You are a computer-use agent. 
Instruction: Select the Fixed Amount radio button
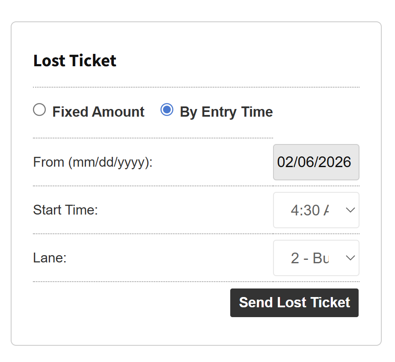click(39, 110)
